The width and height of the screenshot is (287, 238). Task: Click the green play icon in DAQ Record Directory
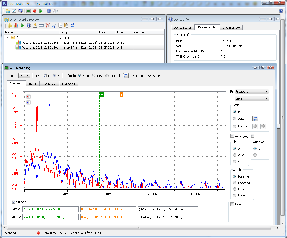pos(22,25)
